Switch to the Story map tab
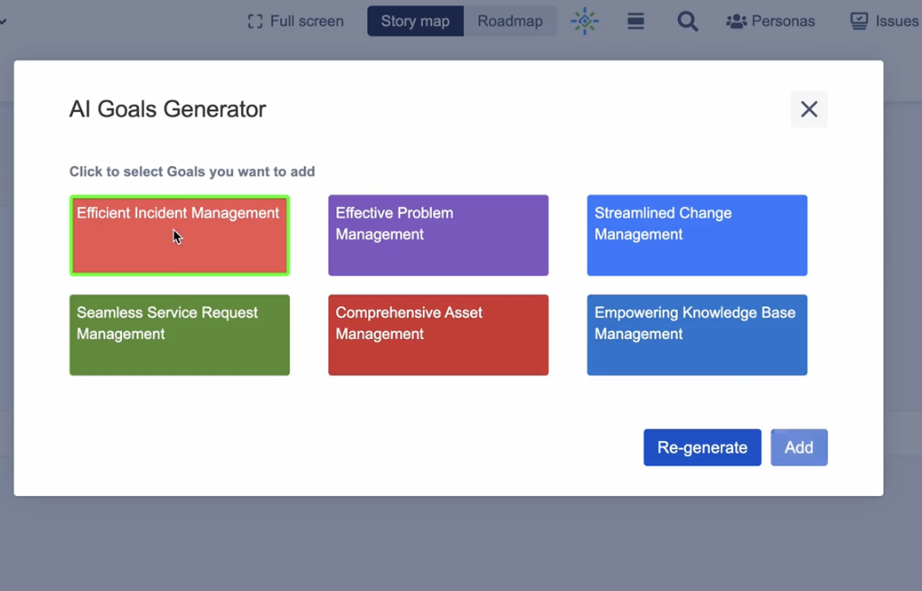 click(x=415, y=21)
